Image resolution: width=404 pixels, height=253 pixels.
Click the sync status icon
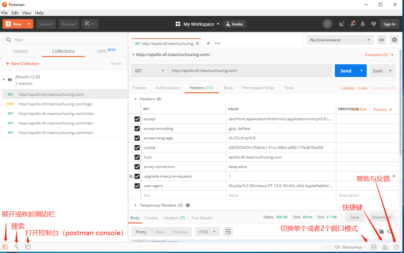(327, 24)
